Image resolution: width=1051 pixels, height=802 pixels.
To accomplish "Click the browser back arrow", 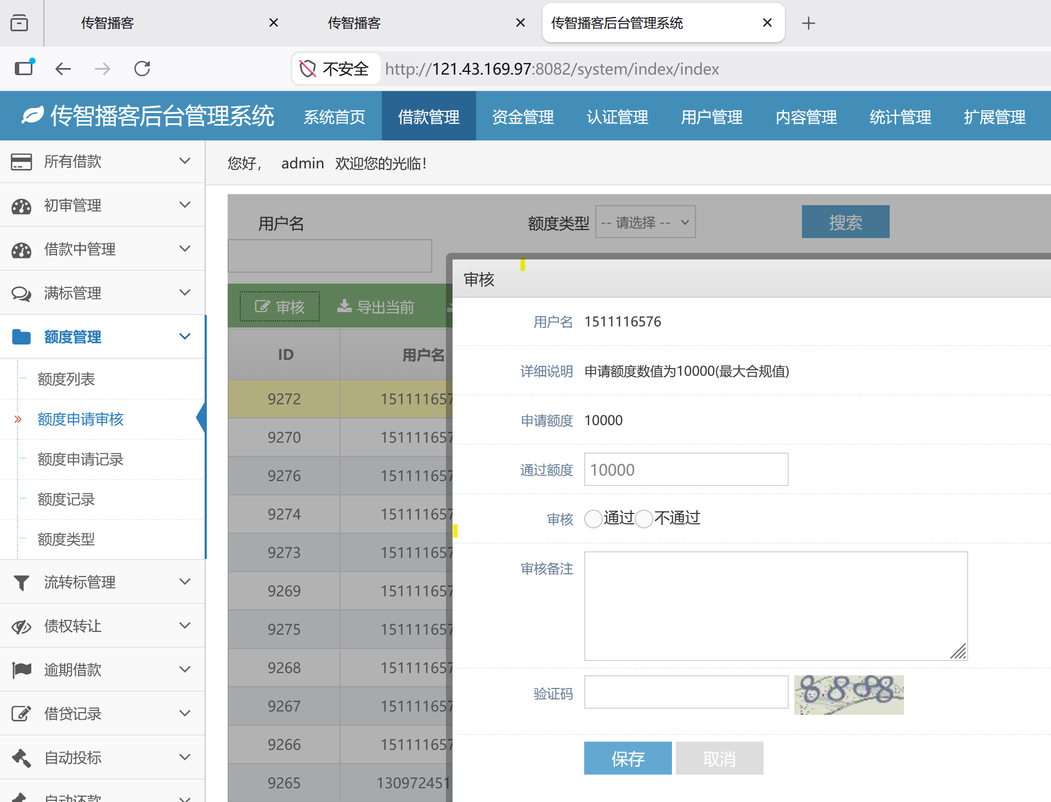I will [x=63, y=69].
